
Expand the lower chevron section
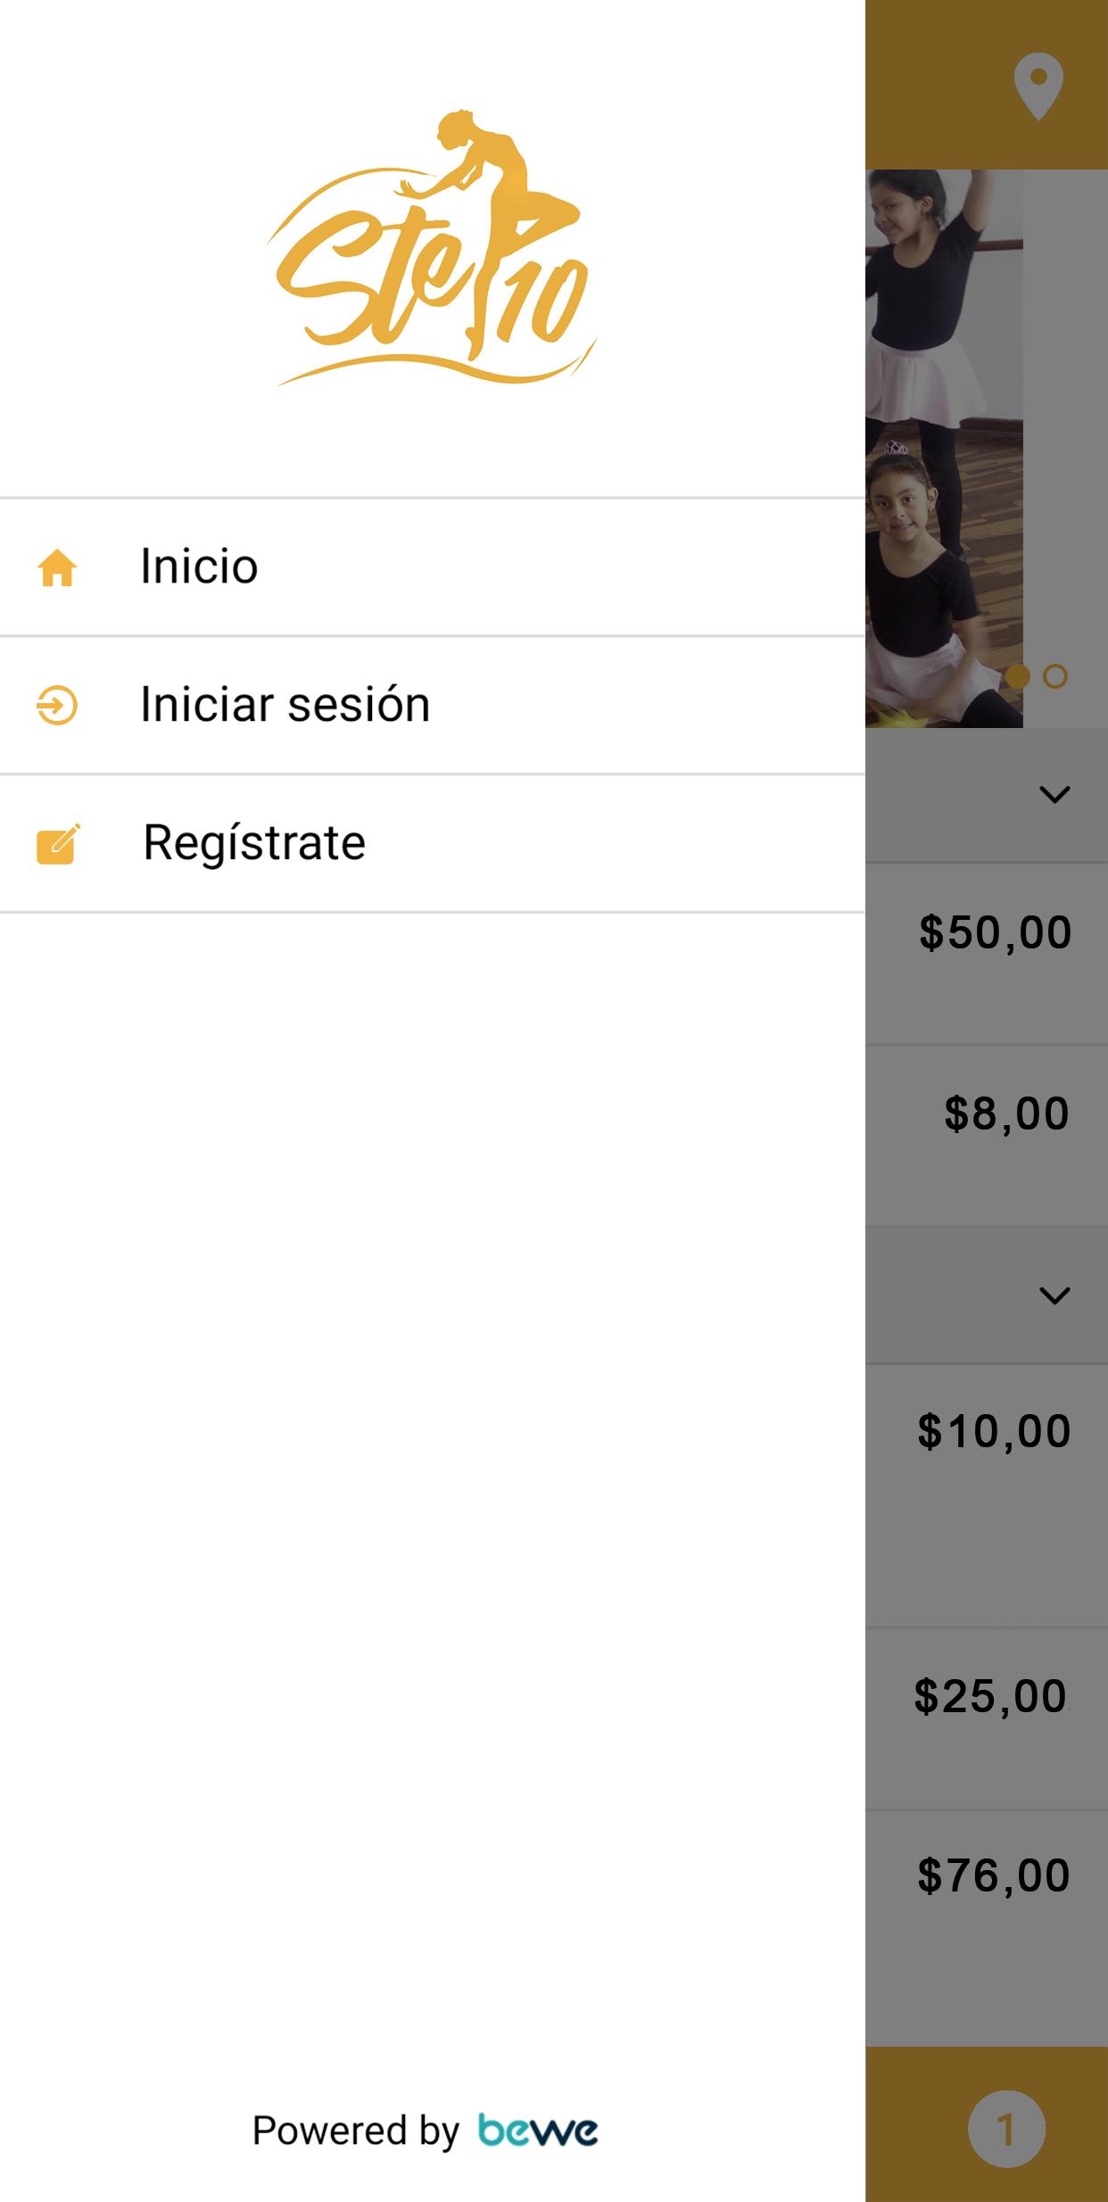[x=1054, y=1296]
